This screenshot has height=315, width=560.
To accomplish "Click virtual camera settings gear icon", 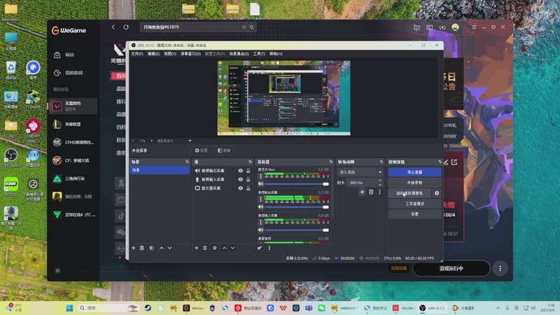I will (437, 192).
